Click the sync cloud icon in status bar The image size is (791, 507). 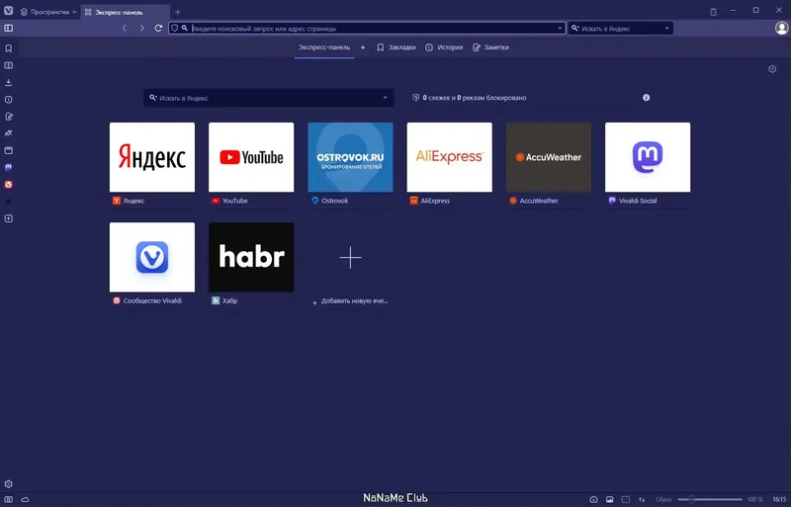point(26,499)
